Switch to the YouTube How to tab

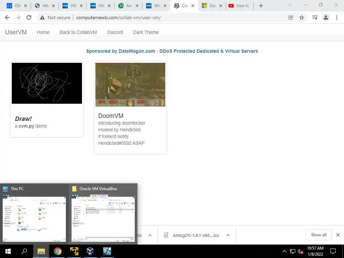click(x=240, y=6)
